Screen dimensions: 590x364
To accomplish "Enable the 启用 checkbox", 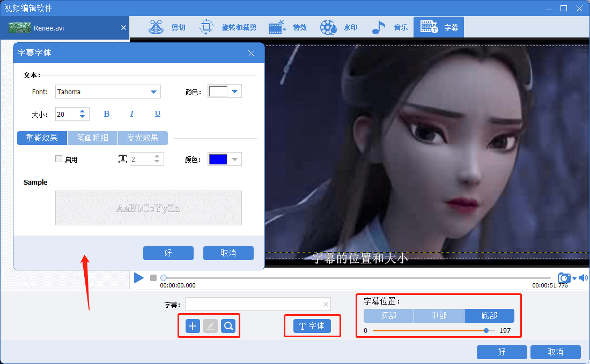I will click(58, 159).
